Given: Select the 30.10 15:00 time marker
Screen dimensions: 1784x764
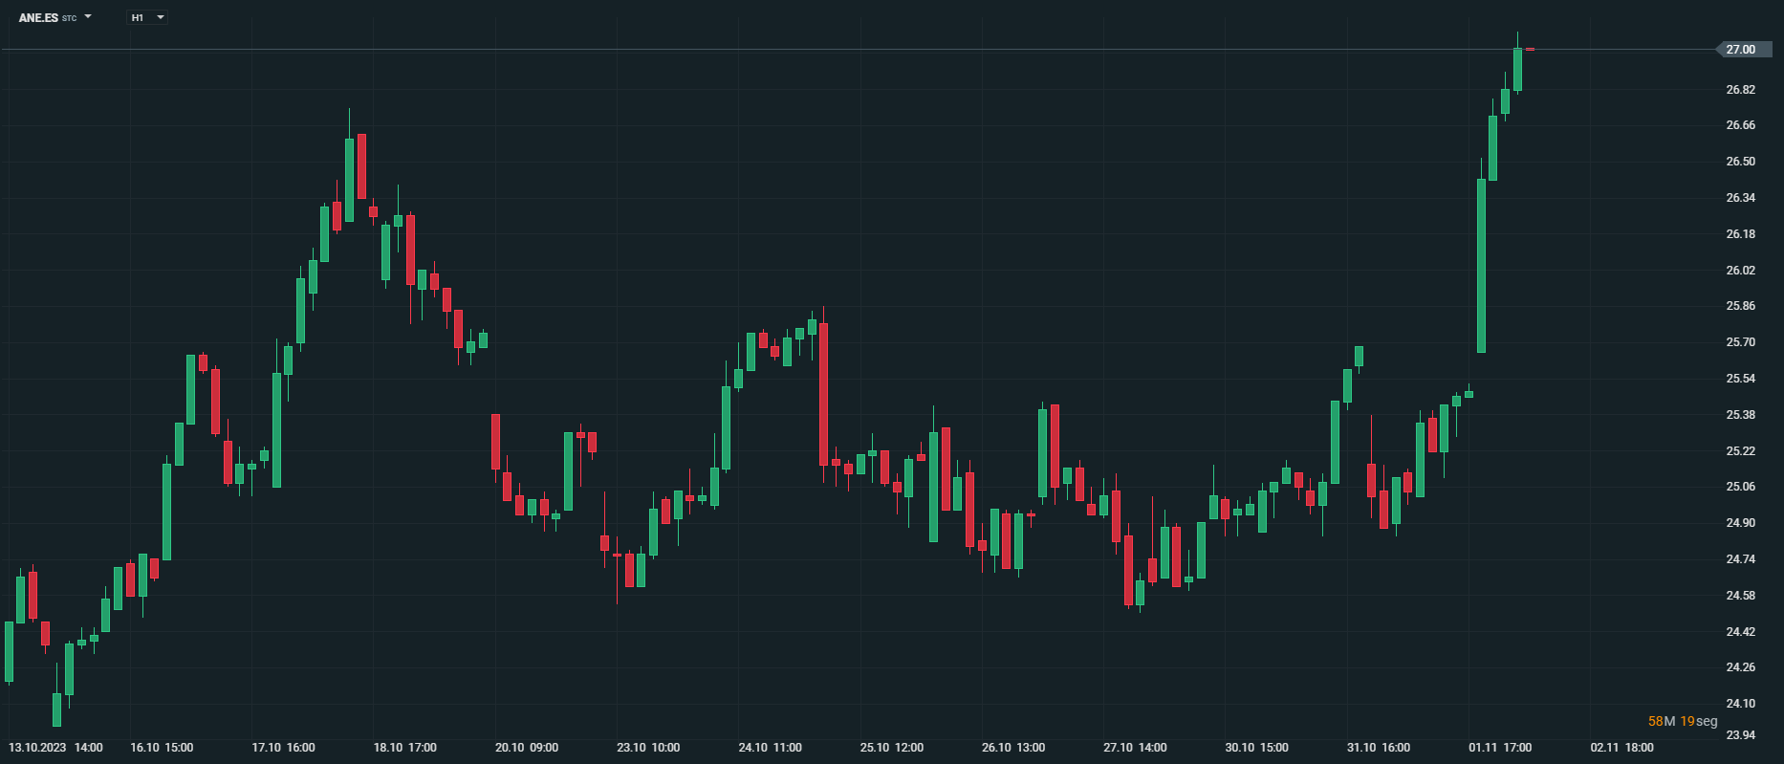Looking at the screenshot, I should click(x=1256, y=748).
